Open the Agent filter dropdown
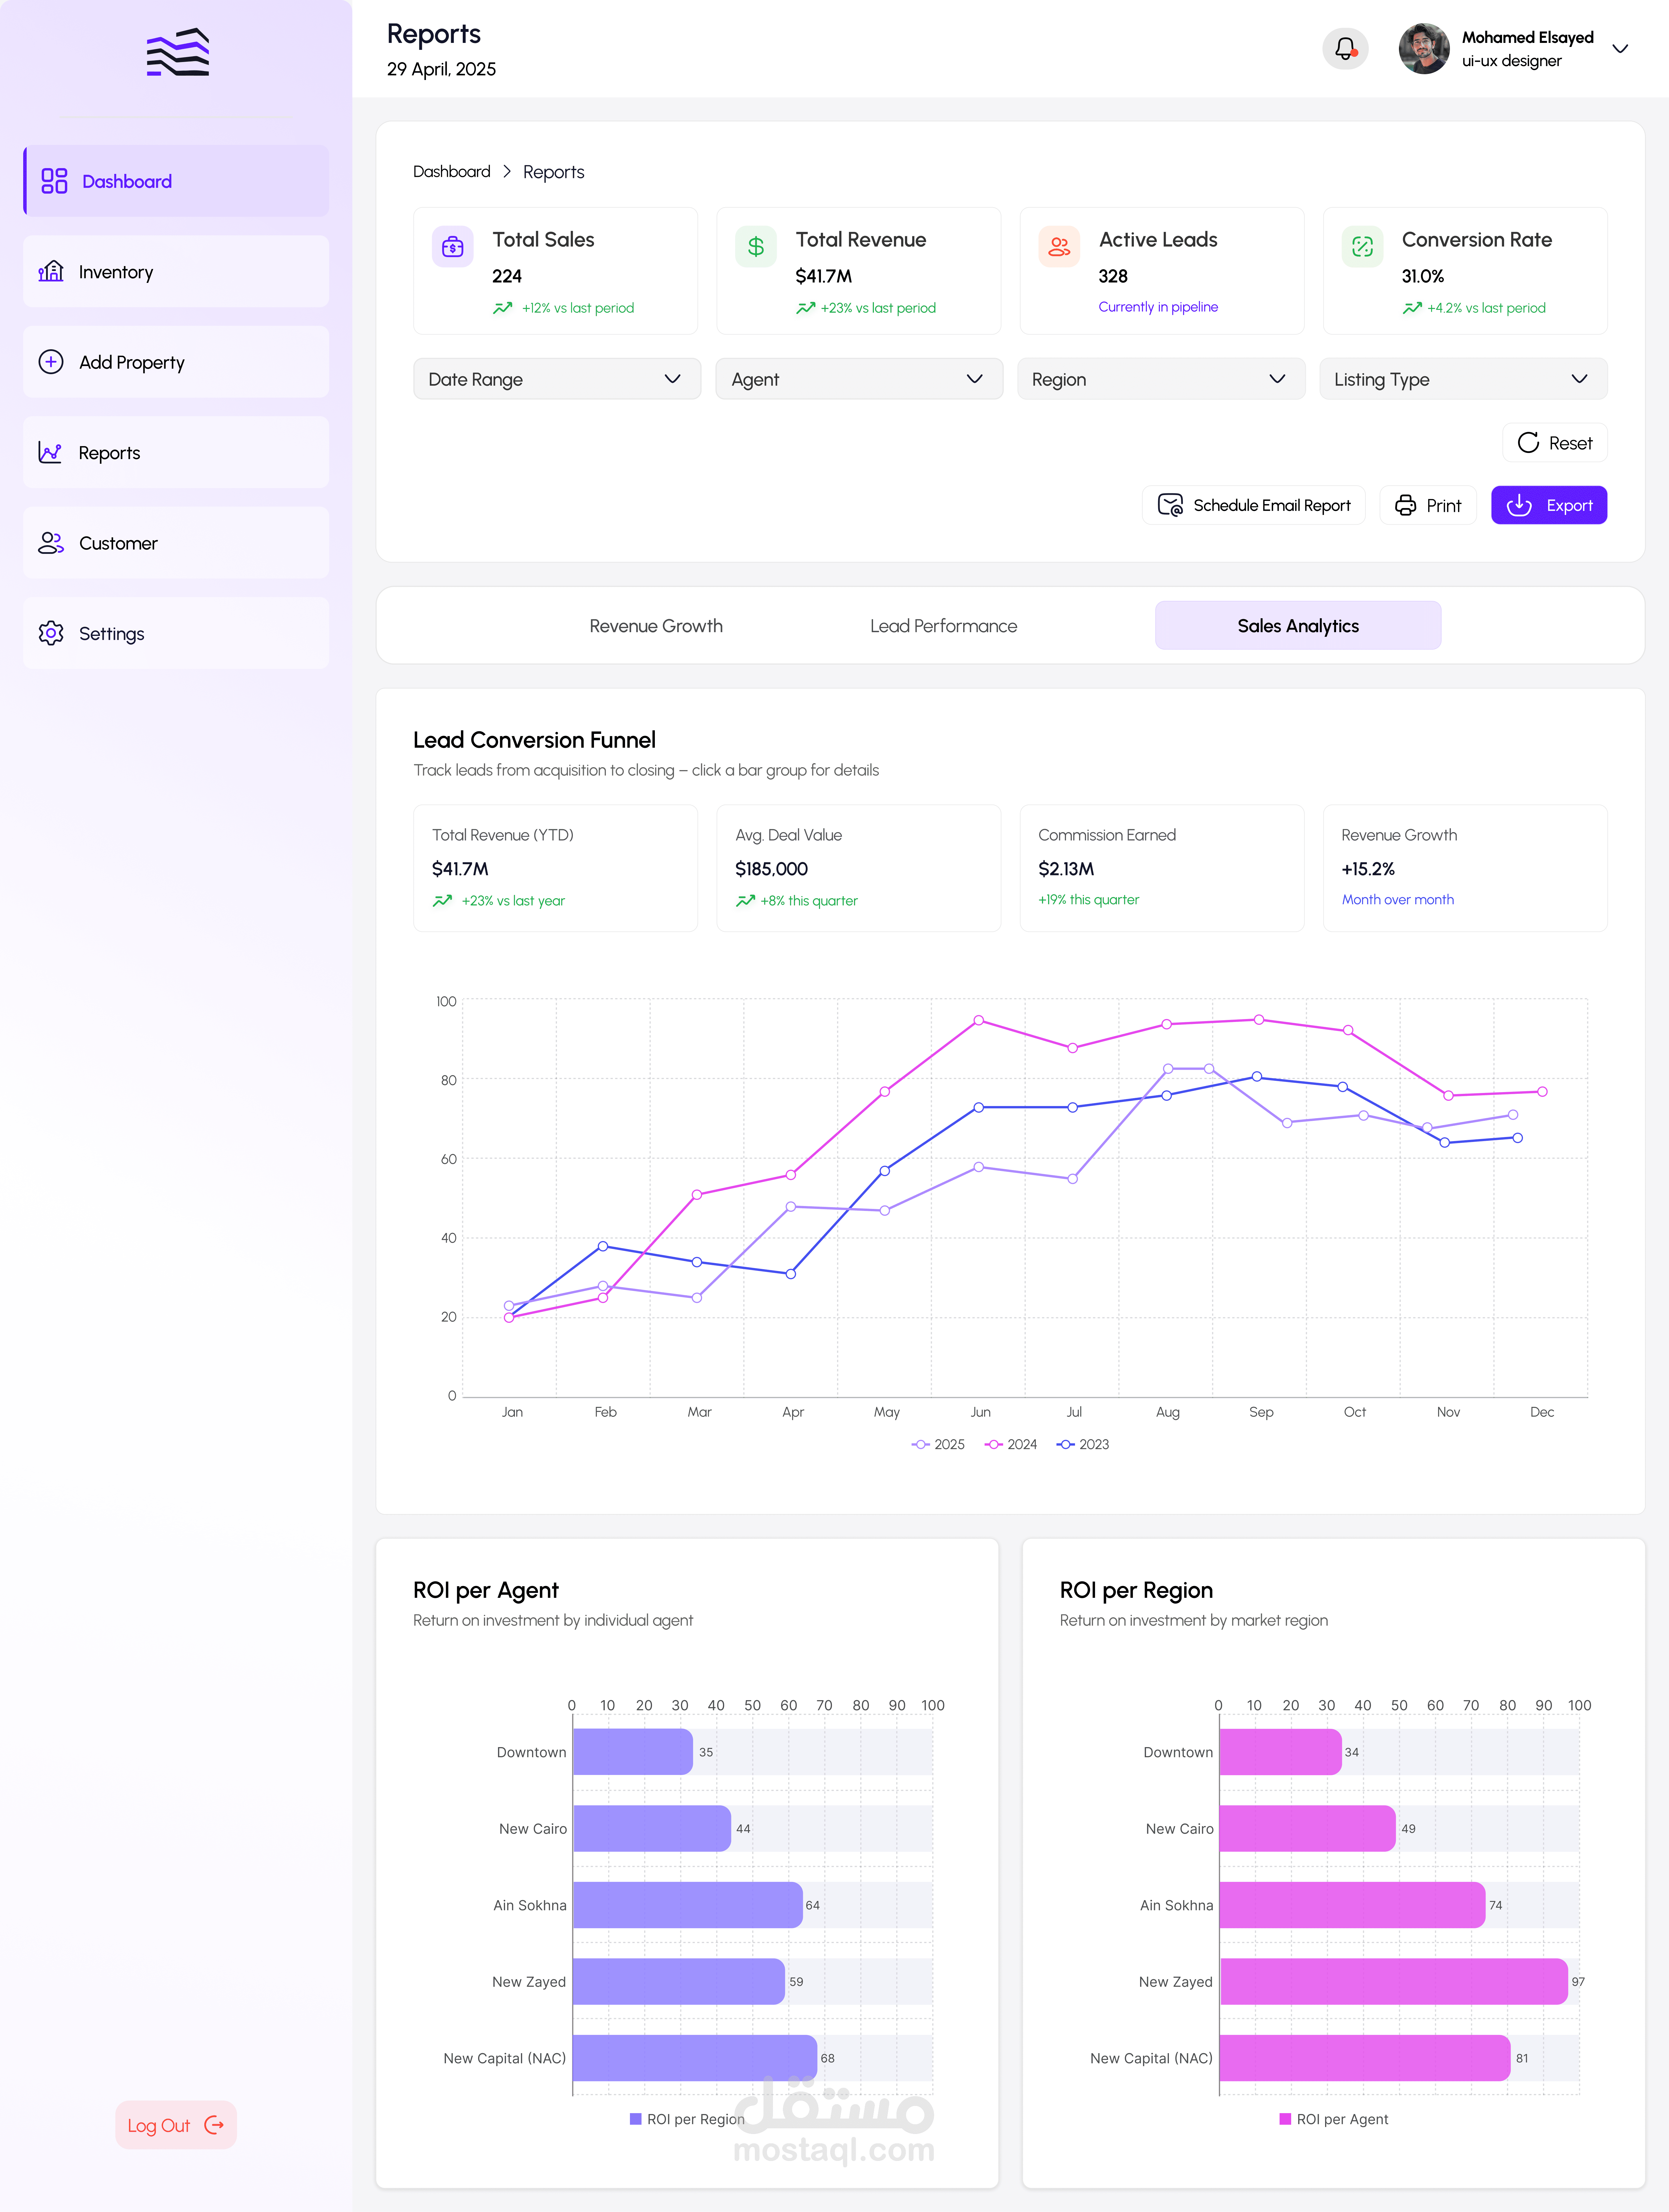Image resolution: width=1669 pixels, height=2212 pixels. pyautogui.click(x=859, y=379)
